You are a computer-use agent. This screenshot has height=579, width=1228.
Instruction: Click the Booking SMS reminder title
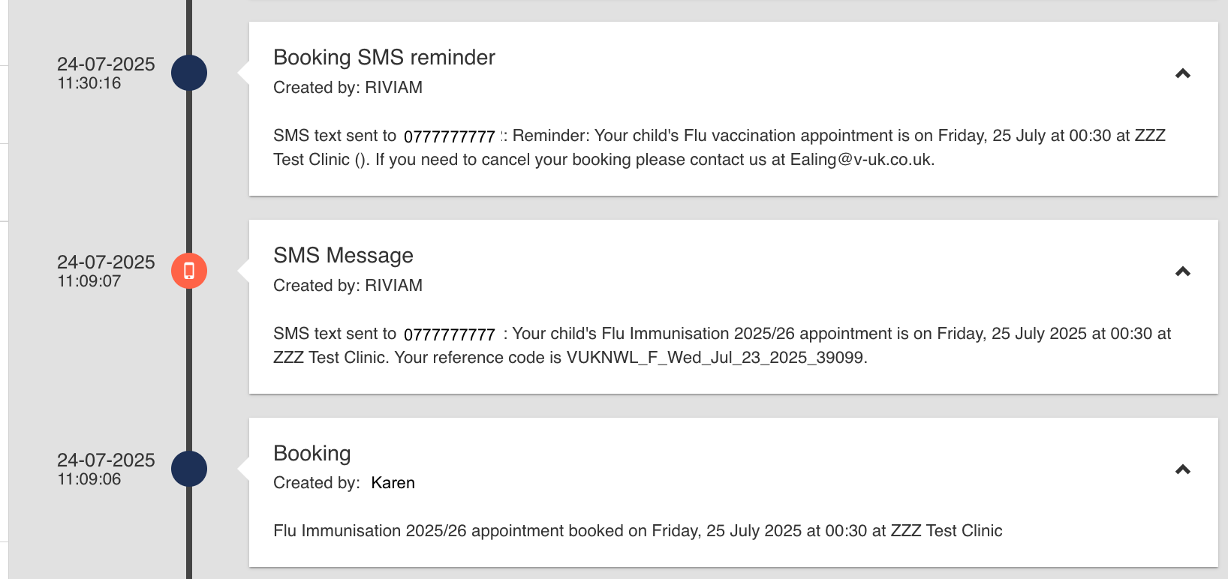coord(384,58)
